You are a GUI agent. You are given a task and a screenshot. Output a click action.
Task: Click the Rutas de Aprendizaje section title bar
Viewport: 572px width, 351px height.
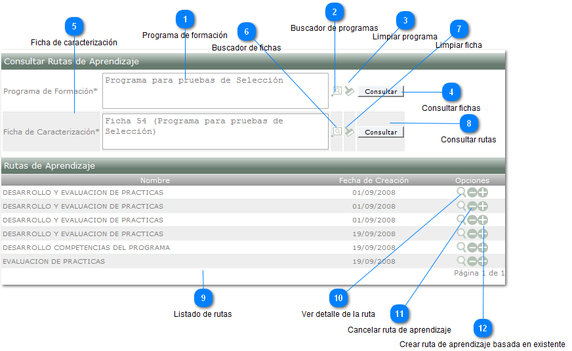tap(253, 165)
